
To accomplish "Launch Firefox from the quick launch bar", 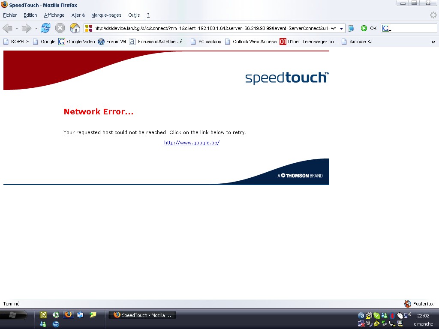I will pyautogui.click(x=68, y=315).
